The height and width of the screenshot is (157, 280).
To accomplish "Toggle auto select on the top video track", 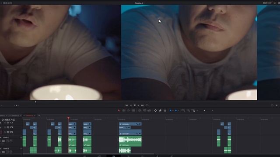I will pos(8,123).
